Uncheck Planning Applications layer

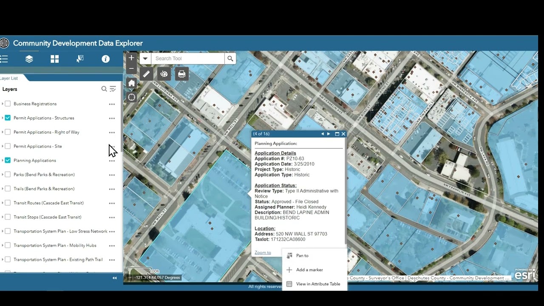click(x=8, y=160)
